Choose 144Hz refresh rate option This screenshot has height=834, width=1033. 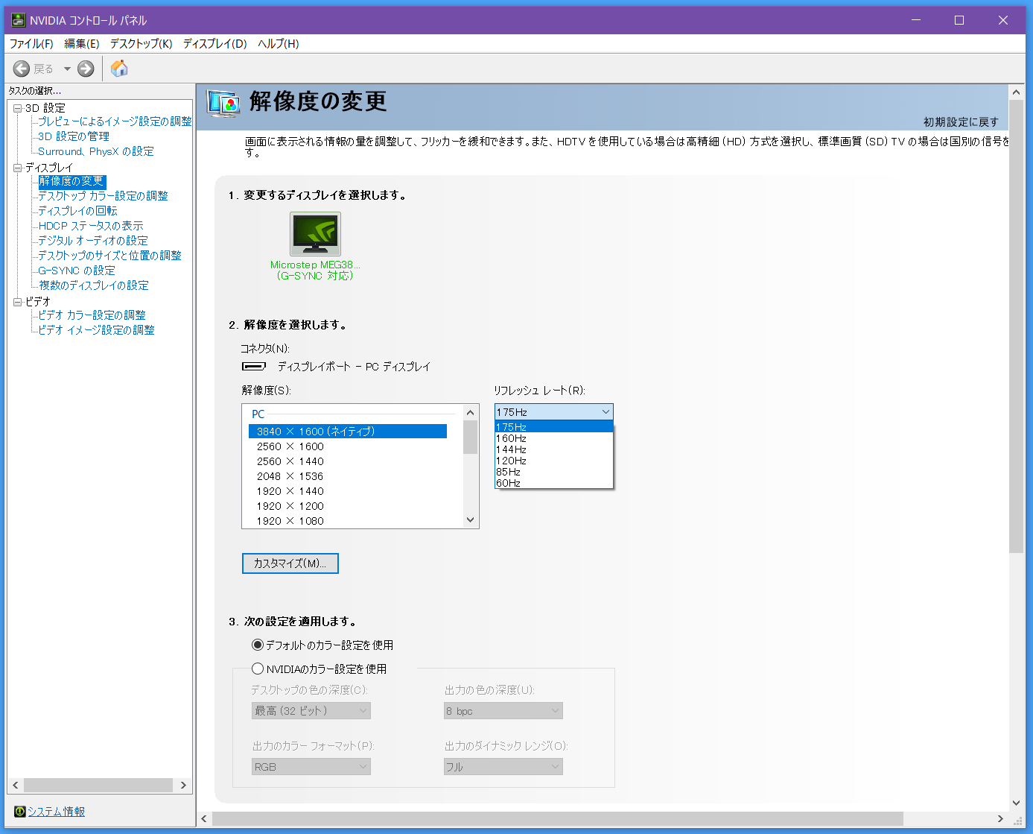coord(554,449)
